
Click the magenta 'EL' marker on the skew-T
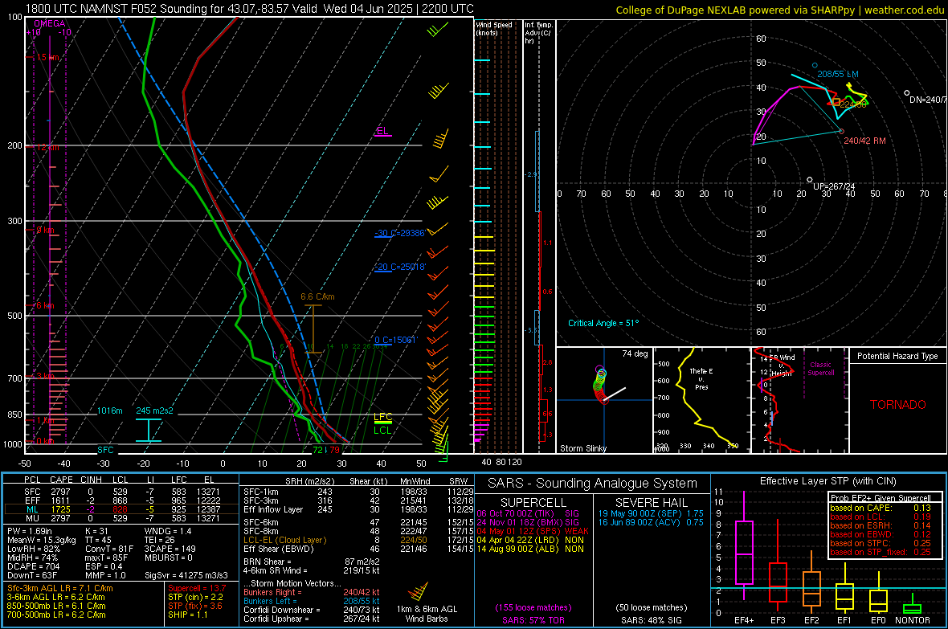pyautogui.click(x=382, y=131)
